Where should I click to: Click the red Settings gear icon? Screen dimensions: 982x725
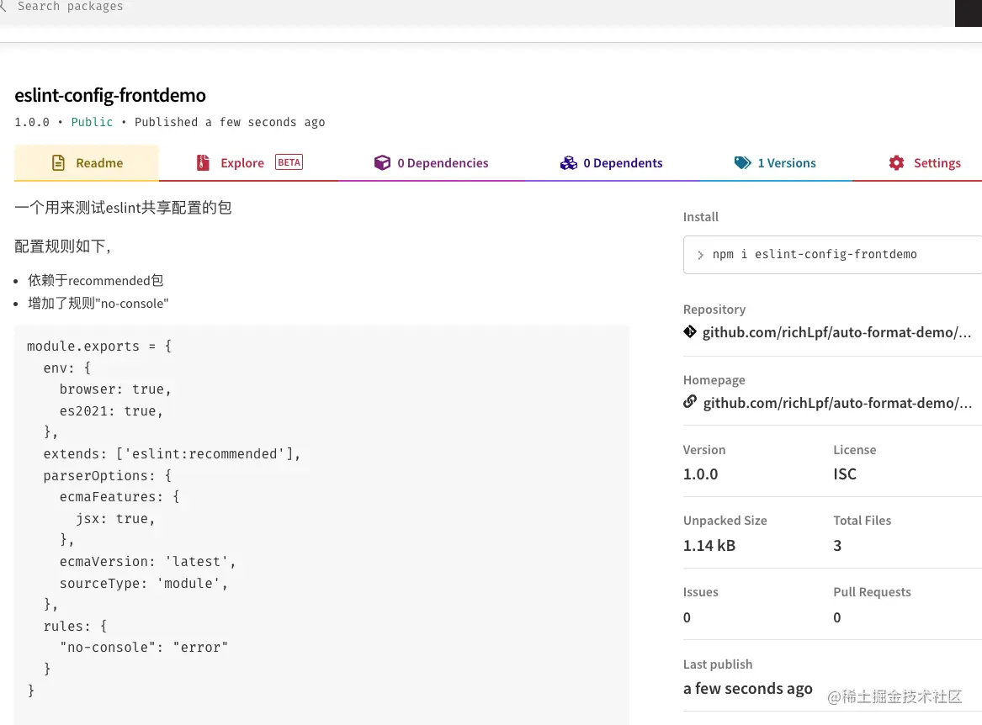click(x=897, y=163)
